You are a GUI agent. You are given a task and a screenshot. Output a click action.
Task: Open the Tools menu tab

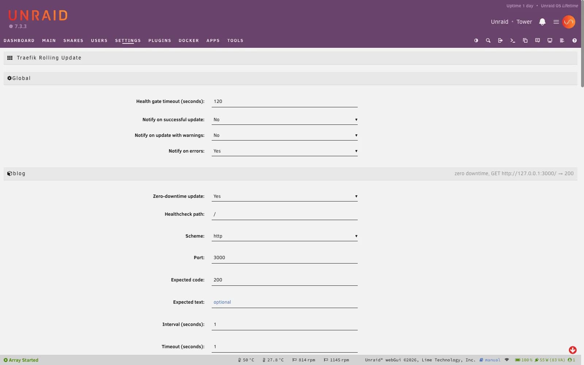tap(235, 41)
